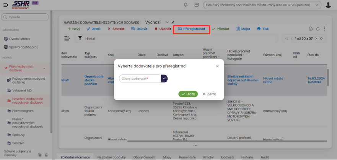Open the organization selector at the top
This screenshot has width=337, height=160.
click(263, 5)
